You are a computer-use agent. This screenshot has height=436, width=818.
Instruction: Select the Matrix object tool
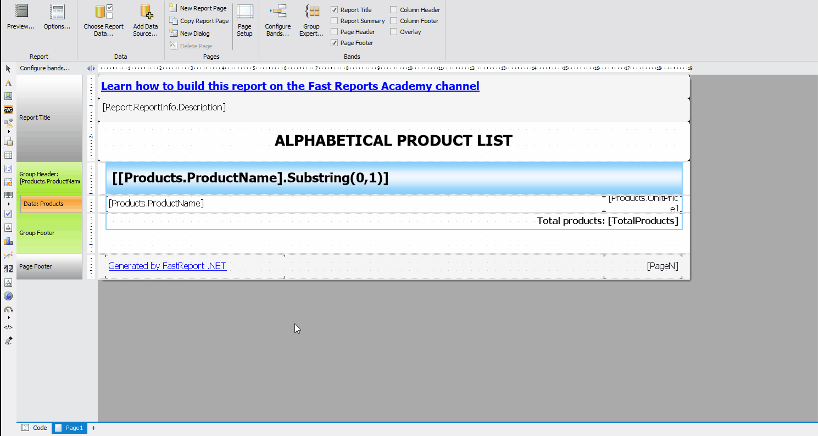tap(8, 169)
